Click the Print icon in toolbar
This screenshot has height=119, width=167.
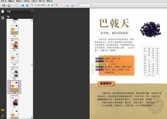(x=4, y=5)
